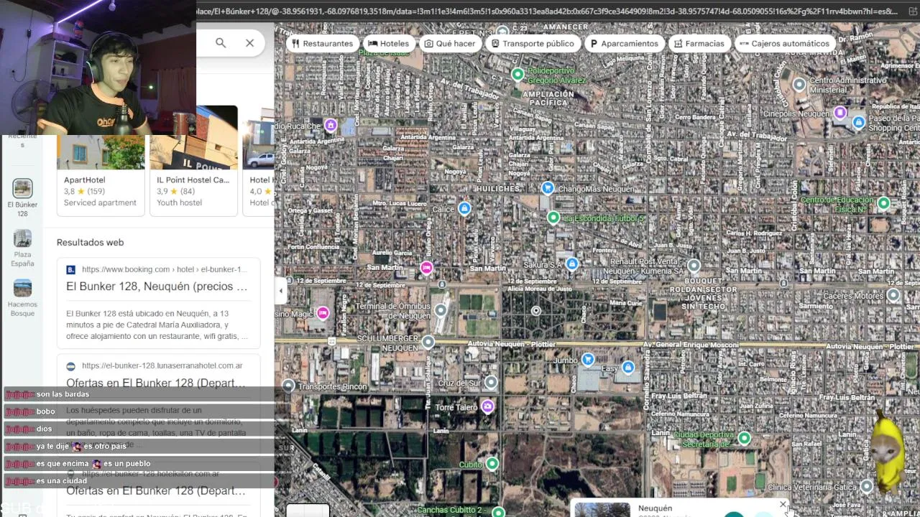Open the ApartHotel card
The width and height of the screenshot is (920, 517).
click(101, 174)
